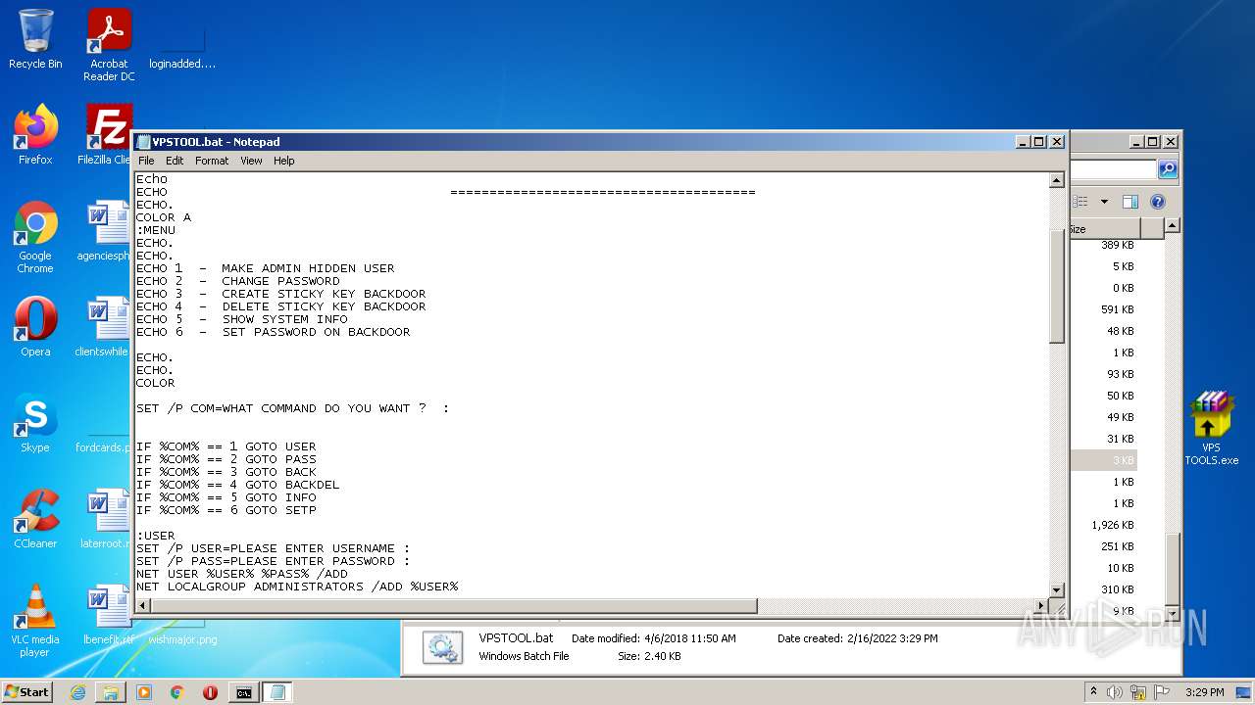Toggle the Explorer preview pane icon

click(x=1130, y=202)
